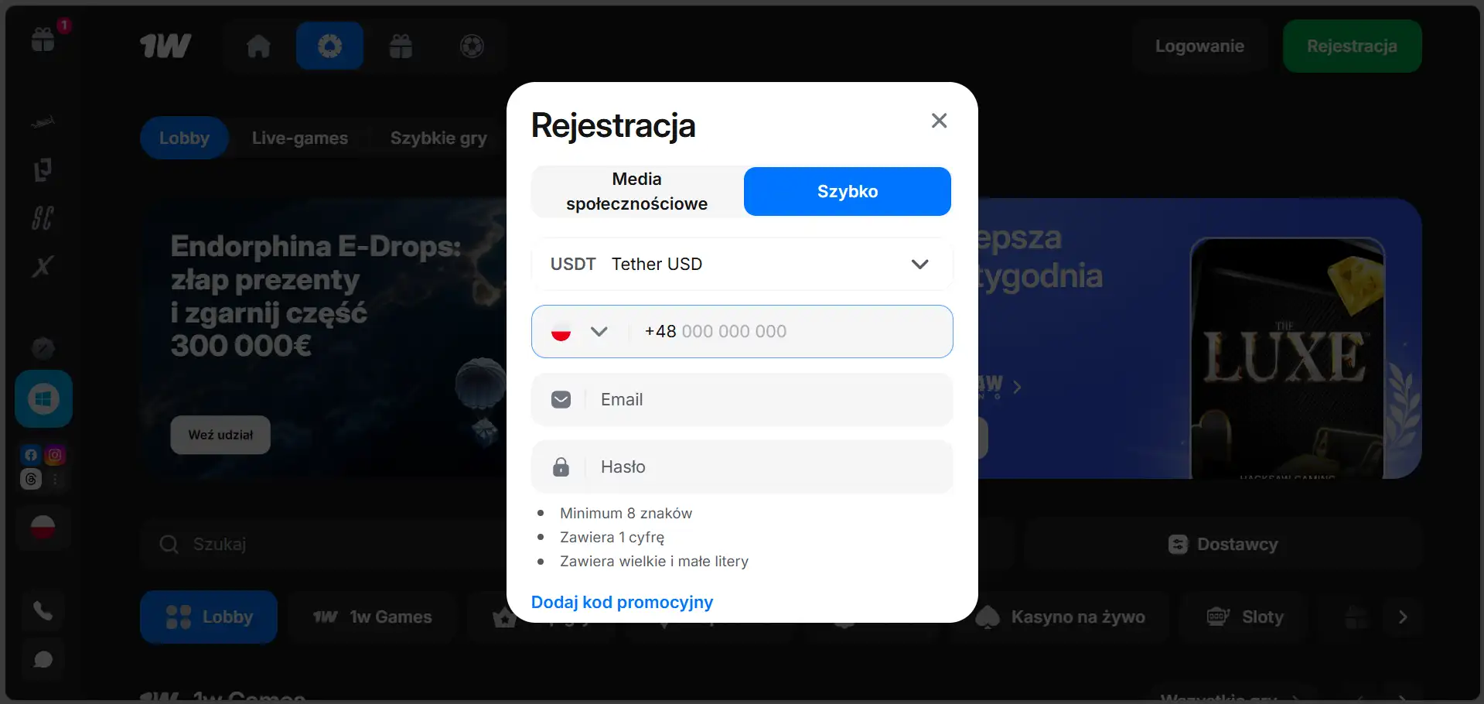Select the casino chip icon tab
This screenshot has width=1484, height=704.
point(329,46)
